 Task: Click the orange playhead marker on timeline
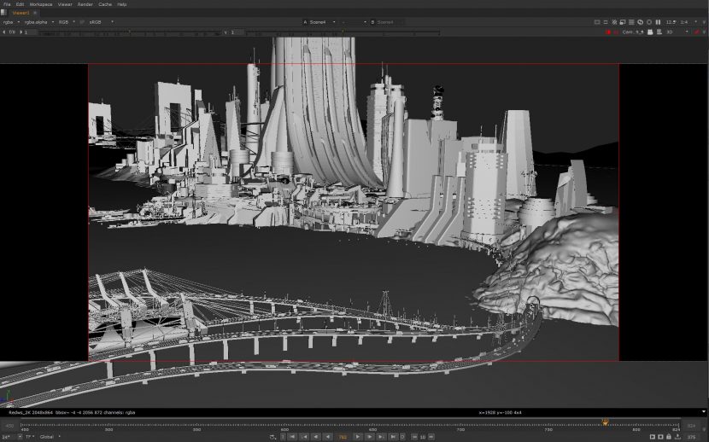click(605, 422)
